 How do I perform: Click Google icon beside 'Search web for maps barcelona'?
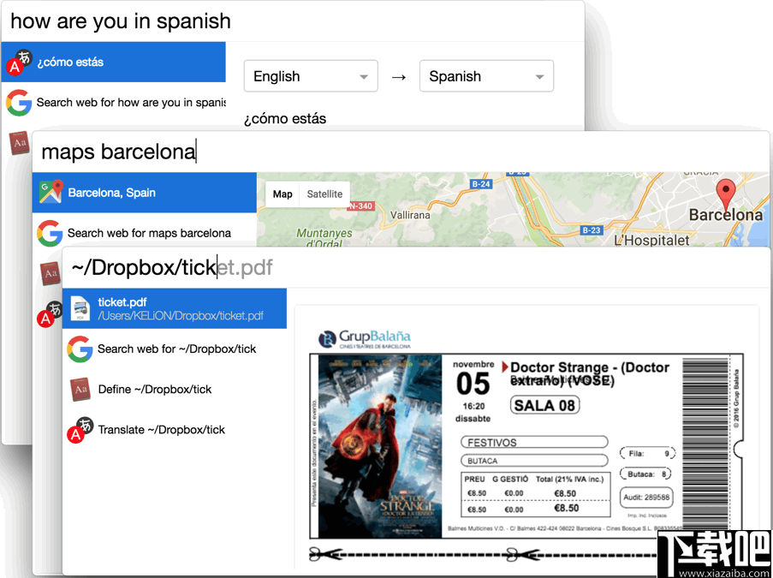(x=50, y=233)
